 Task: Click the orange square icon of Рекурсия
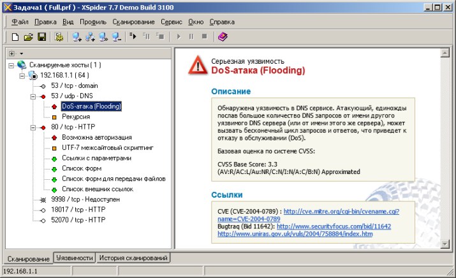click(54, 117)
